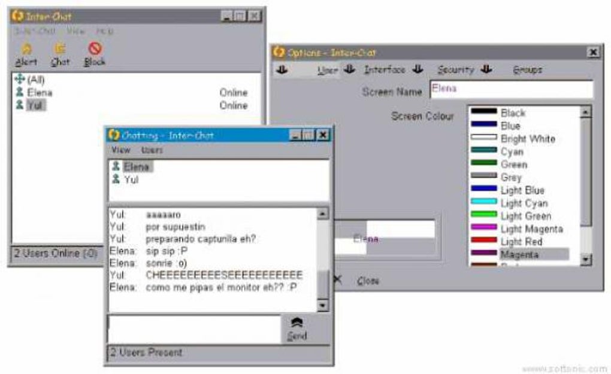Select (All) label in main contact list
This screenshot has height=374, width=611.
36,80
